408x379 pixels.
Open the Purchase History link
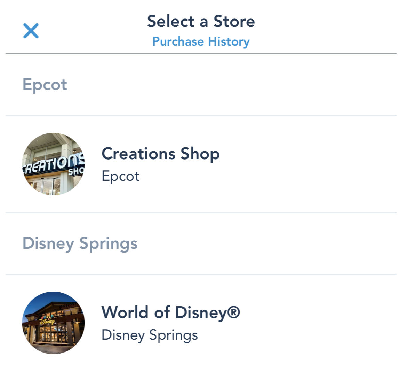(x=201, y=42)
